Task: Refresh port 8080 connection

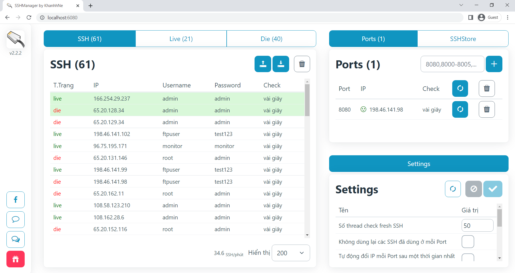Action: (460, 109)
